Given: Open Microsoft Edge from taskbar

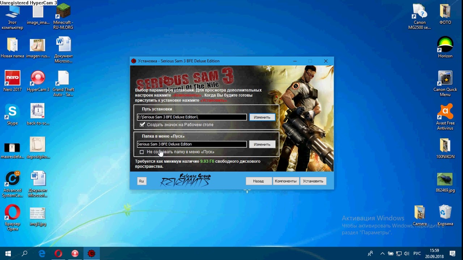Looking at the screenshot, I should [42, 253].
